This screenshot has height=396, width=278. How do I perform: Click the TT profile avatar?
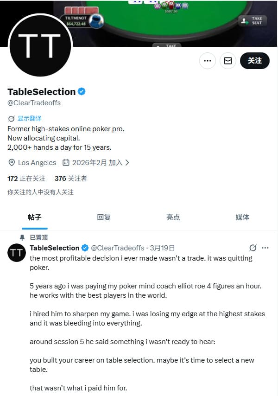(40, 45)
